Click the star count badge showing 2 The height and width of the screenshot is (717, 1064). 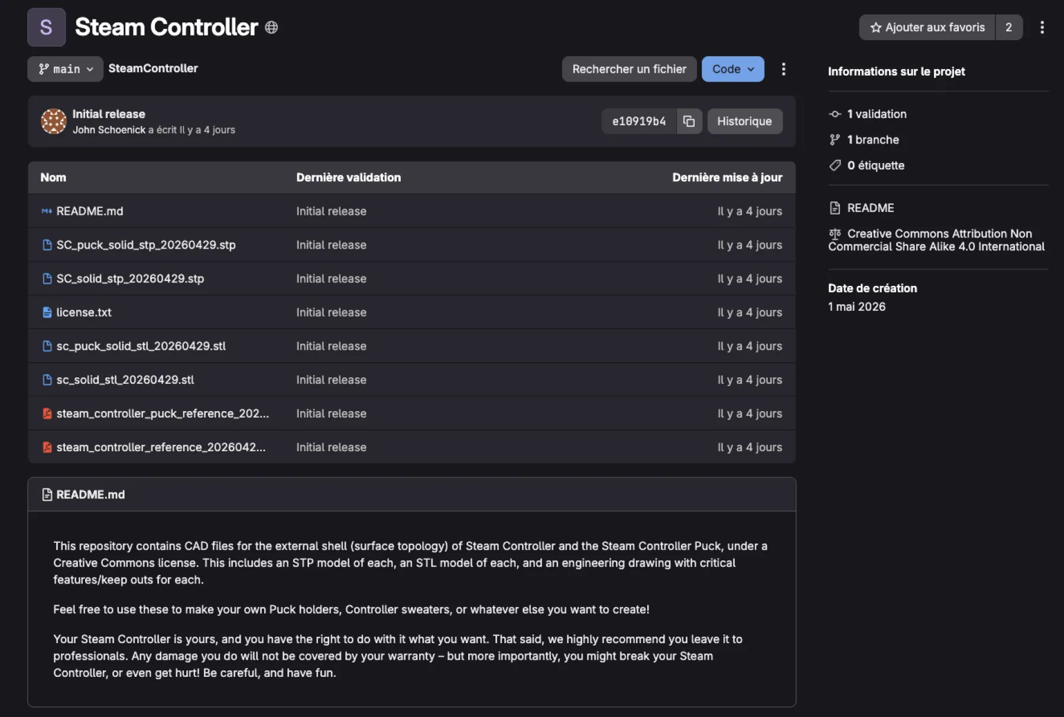1008,27
